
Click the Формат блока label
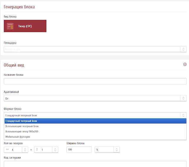(12, 109)
